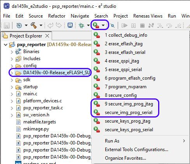The image size is (190, 164).
Task: Click the Terminate stop toolbar icon
Action: click(142, 25)
